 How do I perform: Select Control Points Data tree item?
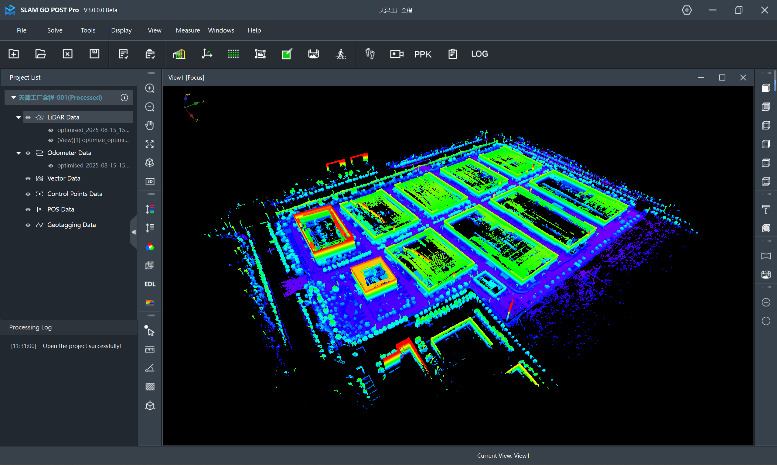click(x=74, y=194)
